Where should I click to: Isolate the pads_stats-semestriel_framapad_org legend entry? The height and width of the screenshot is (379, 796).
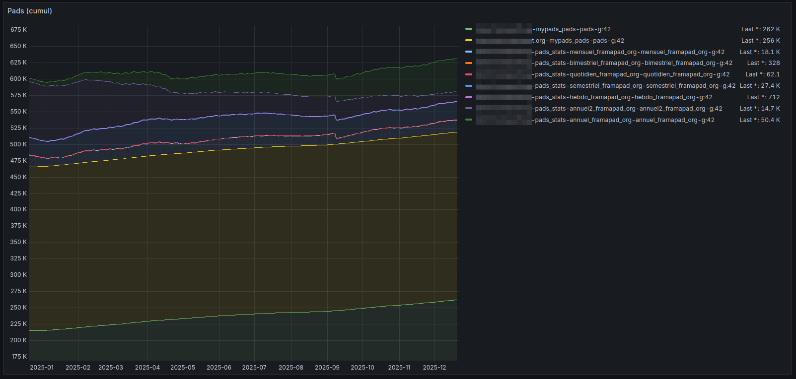point(635,86)
